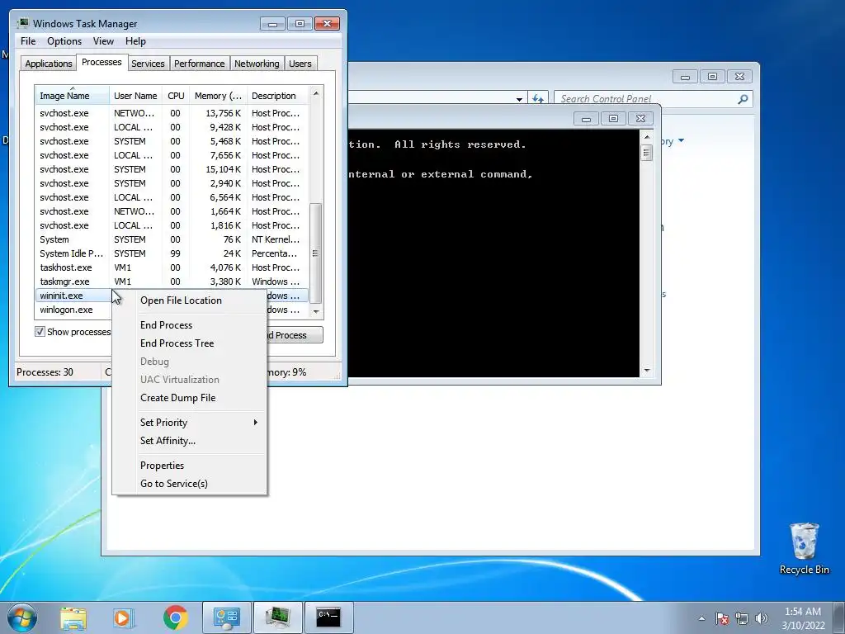This screenshot has width=845, height=634.
Task: Switch to the Applications tab
Action: click(49, 64)
